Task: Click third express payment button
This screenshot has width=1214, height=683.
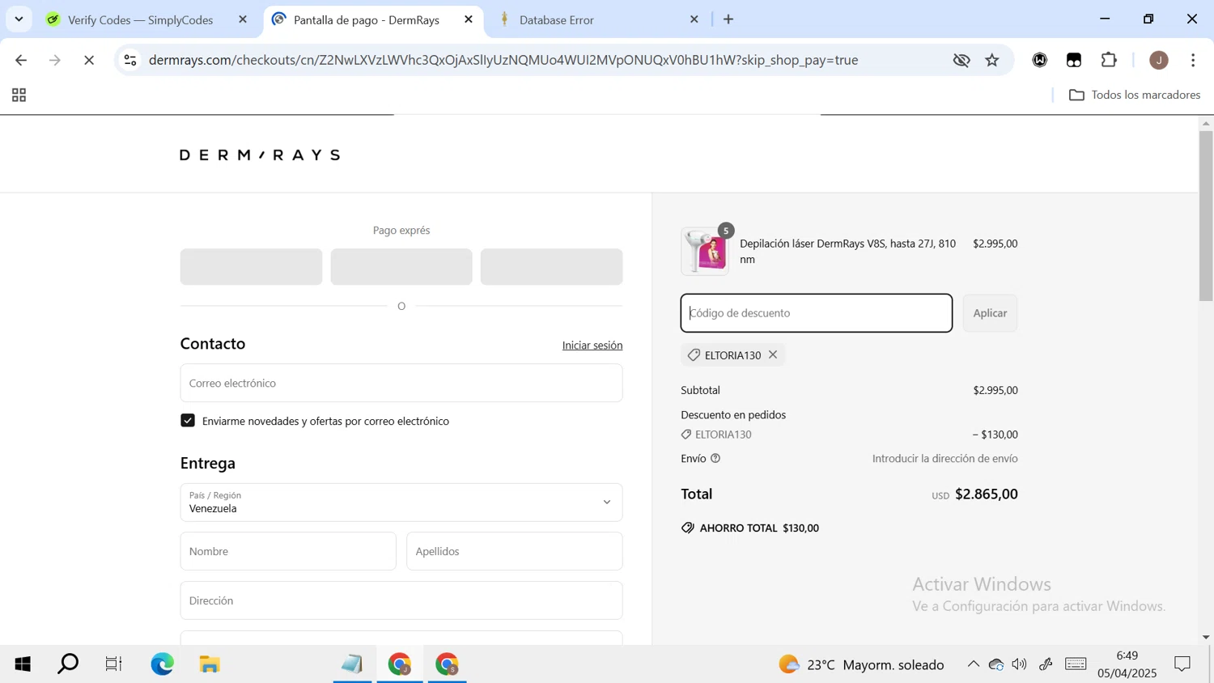Action: pos(551,267)
